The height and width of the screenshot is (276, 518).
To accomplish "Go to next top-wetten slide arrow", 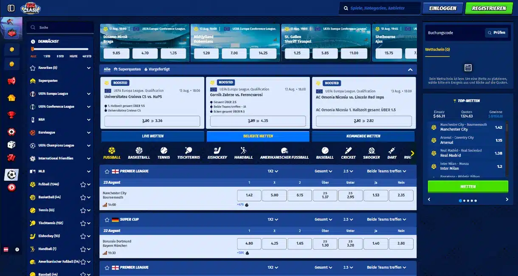I will 507,200.
